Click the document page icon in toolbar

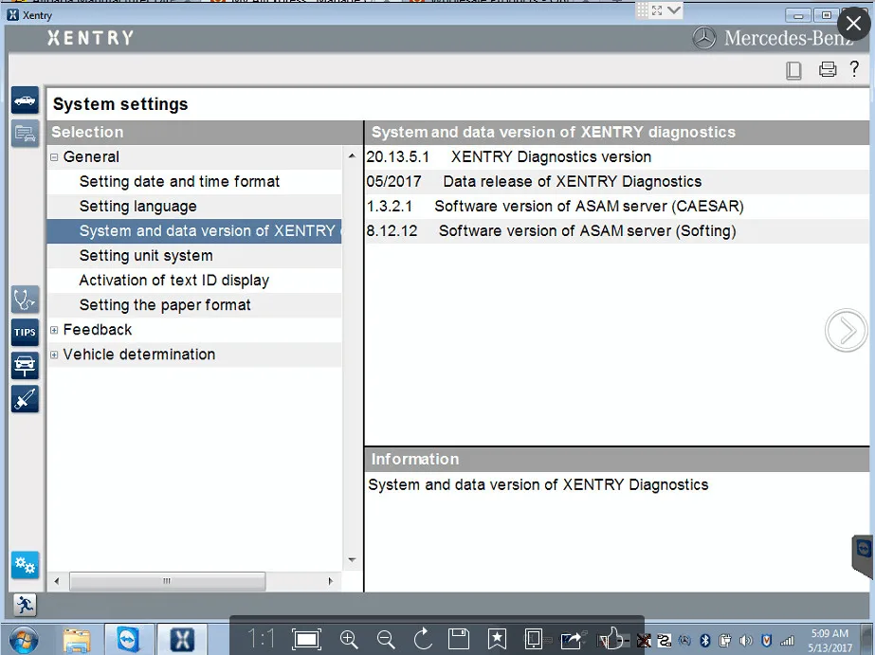click(793, 70)
